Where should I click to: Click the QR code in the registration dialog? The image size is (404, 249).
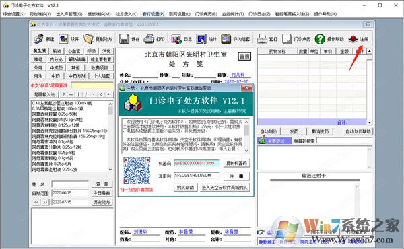(137, 170)
